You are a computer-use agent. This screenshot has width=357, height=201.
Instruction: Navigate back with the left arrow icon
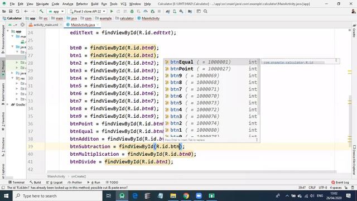click(26, 11)
